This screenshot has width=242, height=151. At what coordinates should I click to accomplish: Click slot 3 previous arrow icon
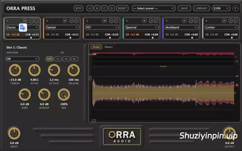click(111, 21)
